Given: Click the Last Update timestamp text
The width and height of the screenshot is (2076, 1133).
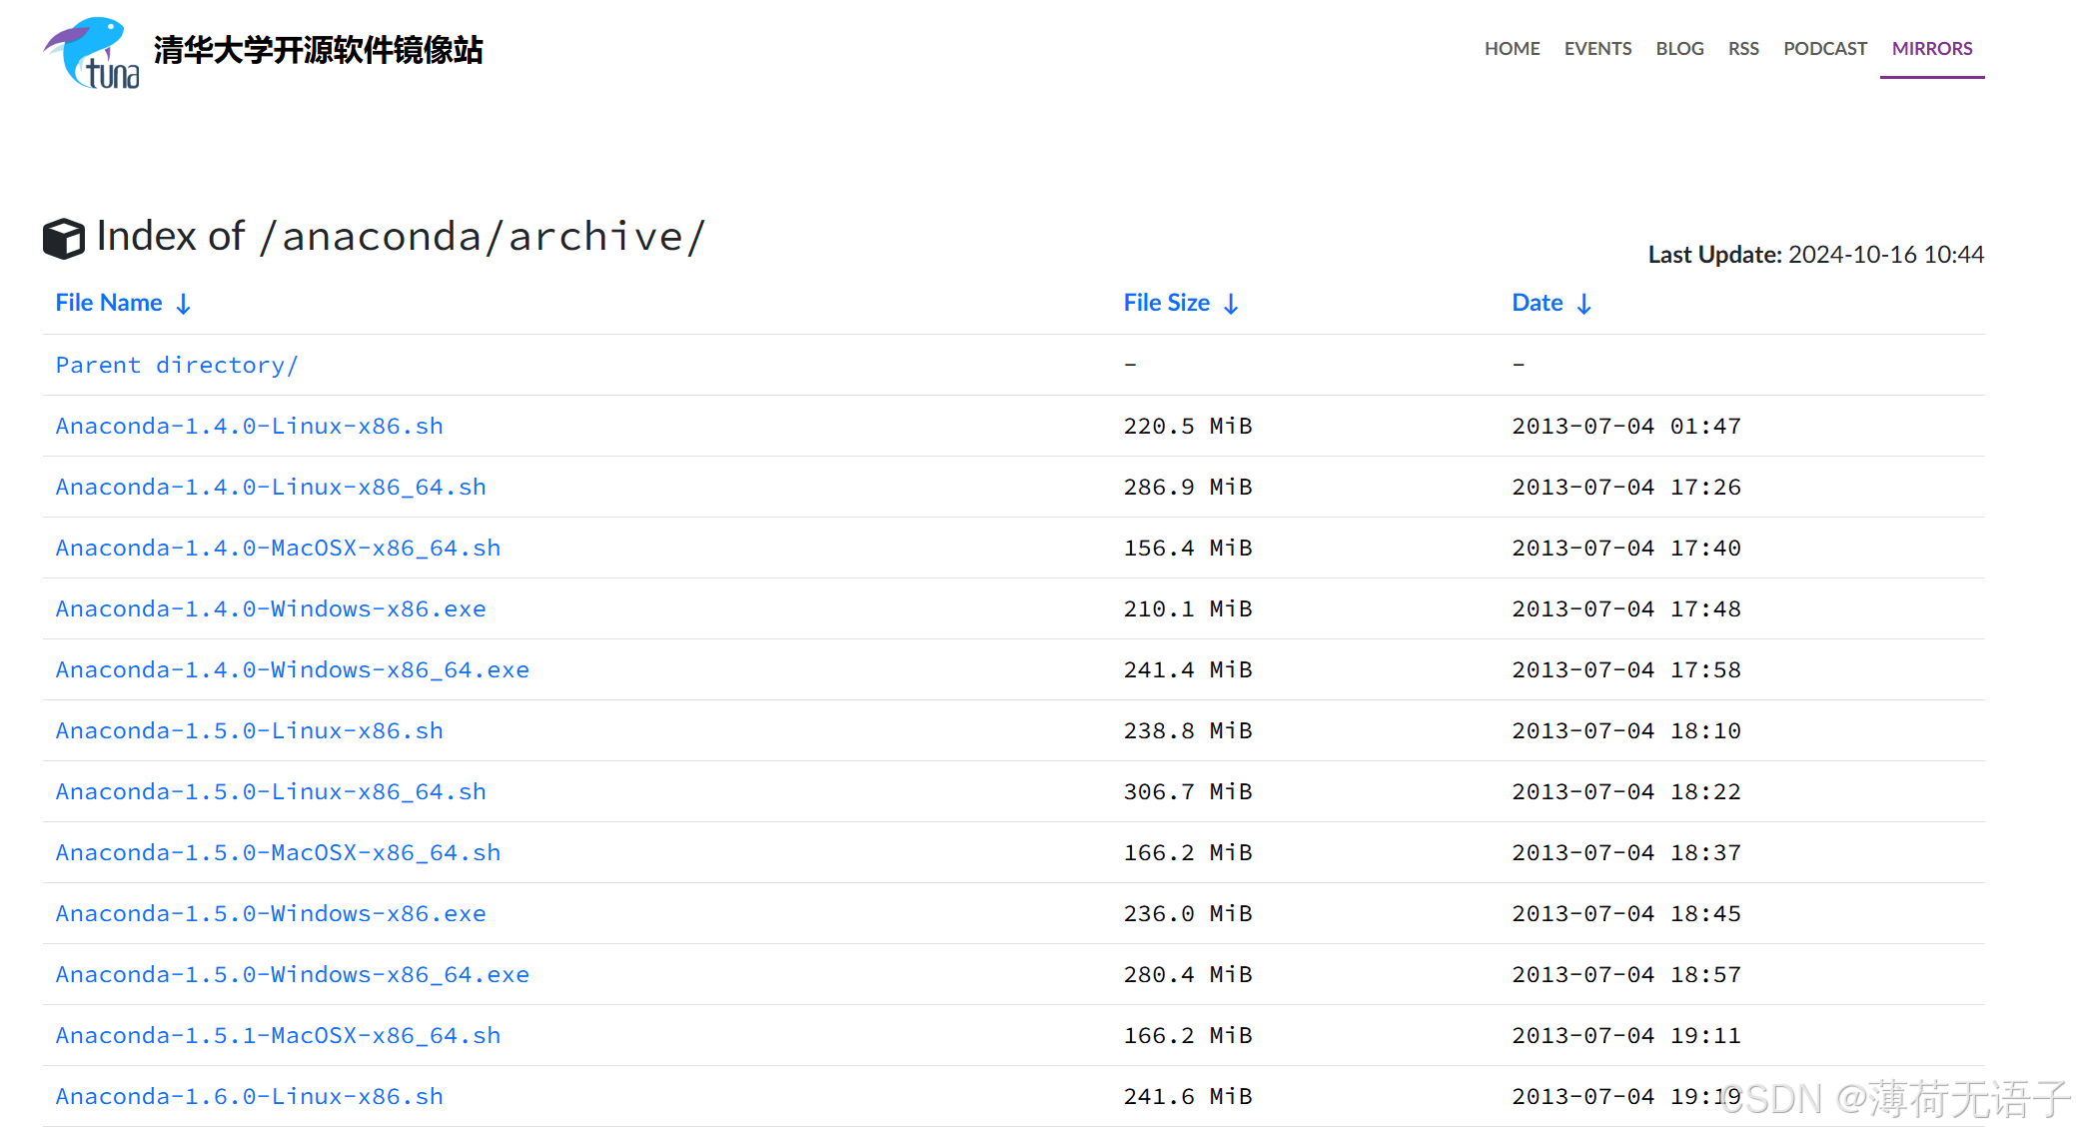Looking at the screenshot, I should [x=1815, y=255].
